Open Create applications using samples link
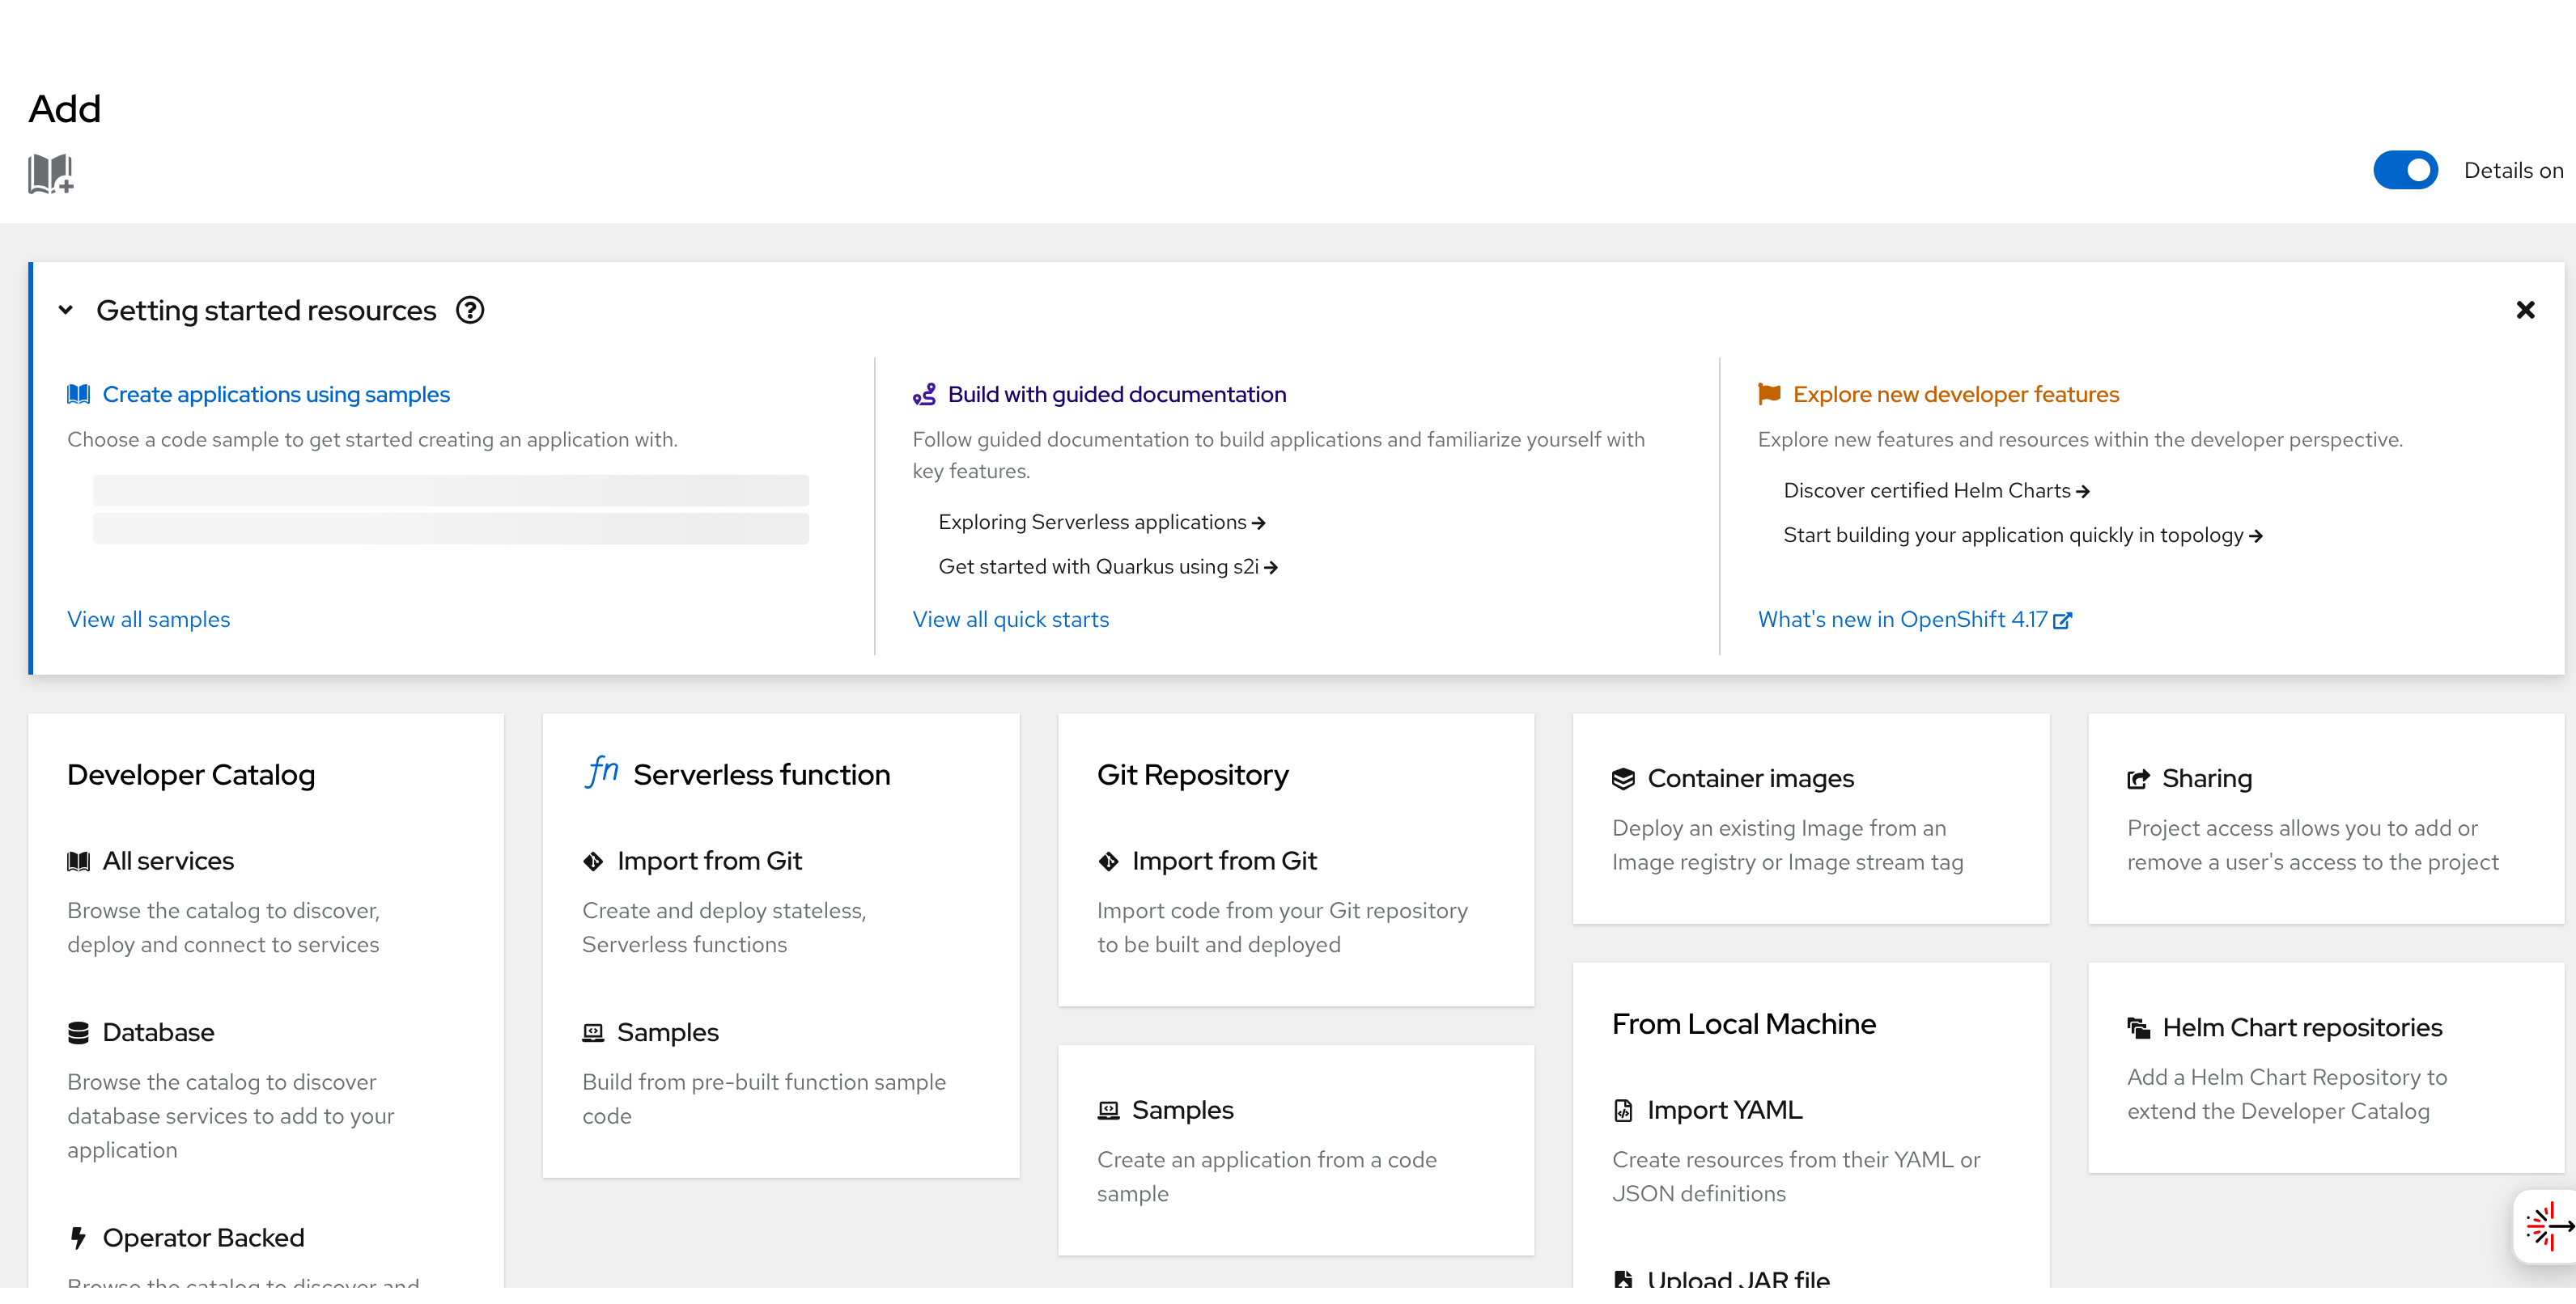 click(276, 395)
